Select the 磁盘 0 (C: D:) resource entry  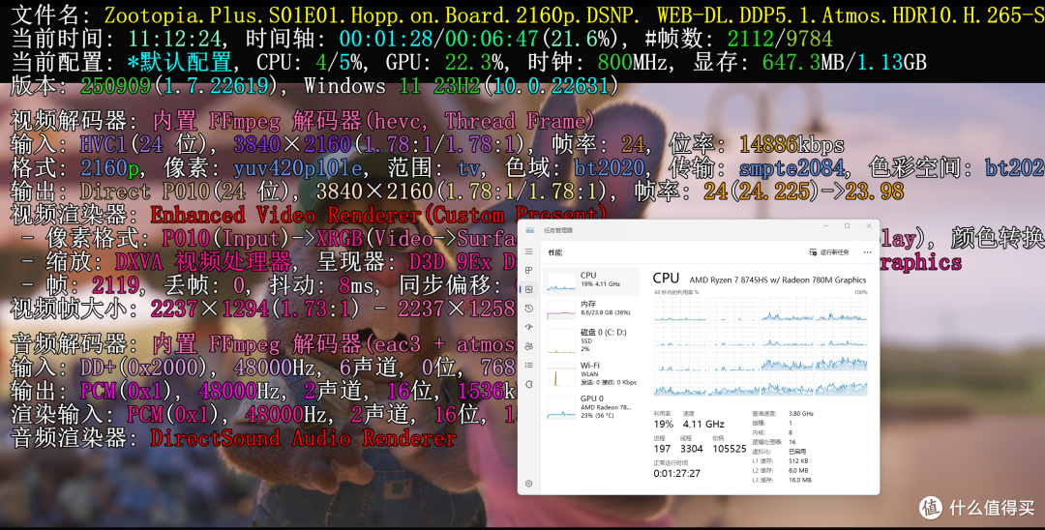pyautogui.click(x=592, y=340)
